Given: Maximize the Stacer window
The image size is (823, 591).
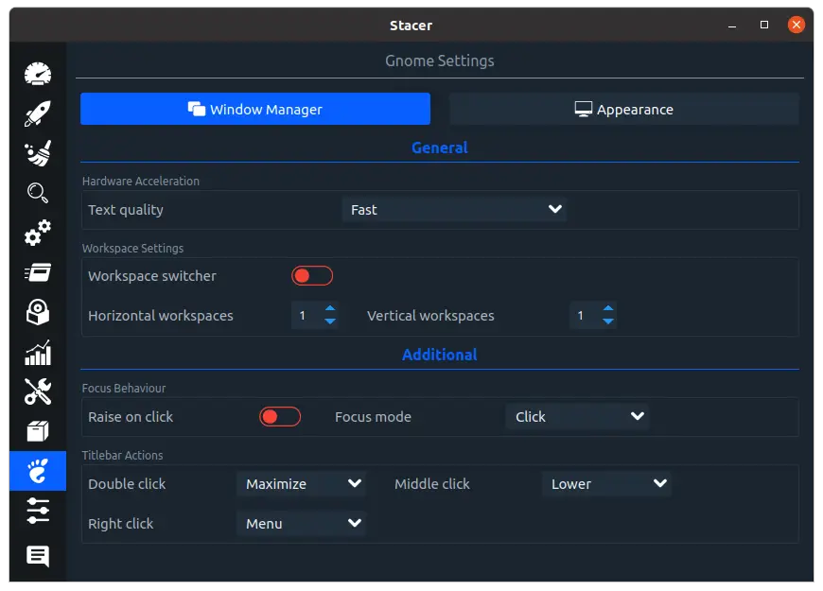Looking at the screenshot, I should point(764,25).
